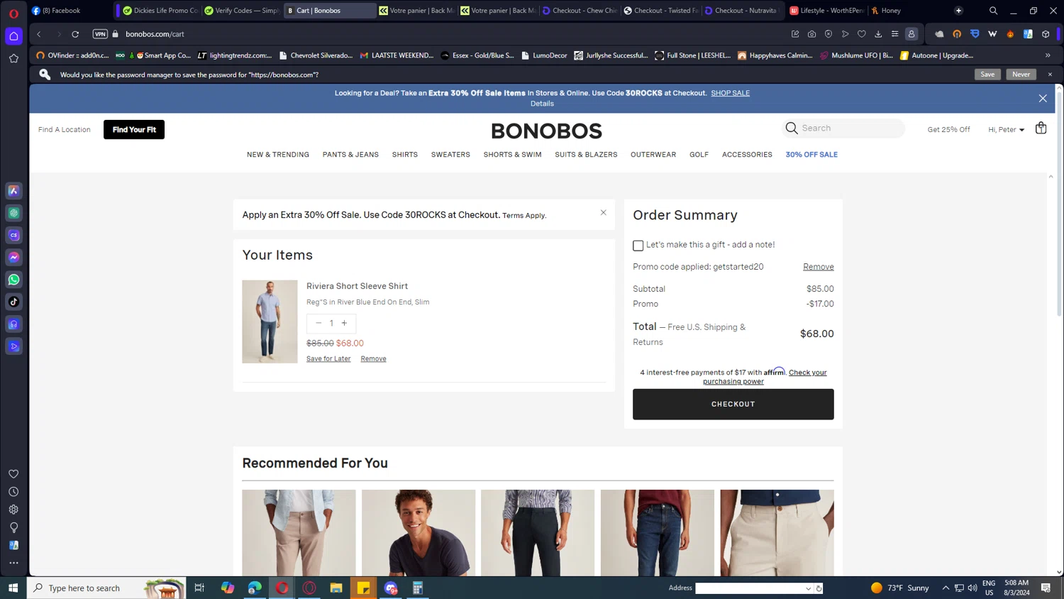Screen dimensions: 1064x599
Task: Open the first recommended product thumbnail with pink pants
Action: (x=299, y=532)
